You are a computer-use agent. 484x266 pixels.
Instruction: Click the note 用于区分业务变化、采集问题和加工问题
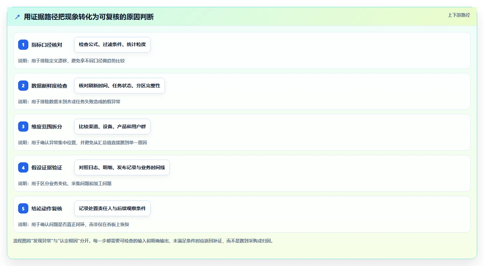click(x=65, y=183)
